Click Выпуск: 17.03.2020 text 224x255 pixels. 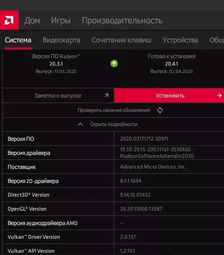point(56,72)
